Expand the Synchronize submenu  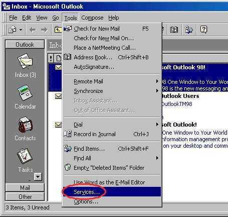click(x=112, y=91)
